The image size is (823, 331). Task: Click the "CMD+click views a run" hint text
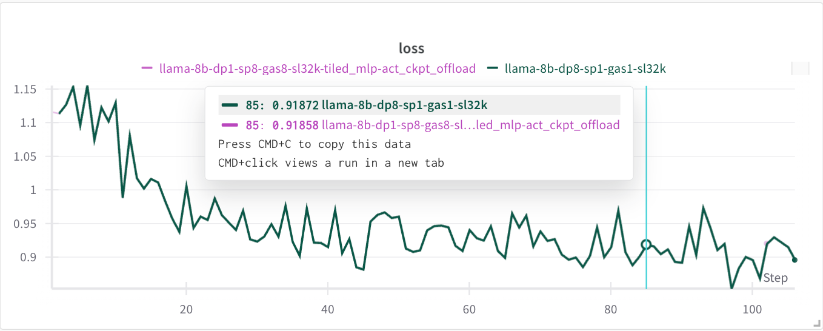[x=330, y=163]
